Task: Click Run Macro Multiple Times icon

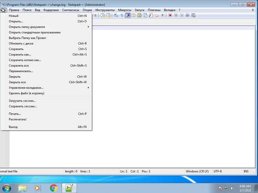Action: [x=187, y=15]
